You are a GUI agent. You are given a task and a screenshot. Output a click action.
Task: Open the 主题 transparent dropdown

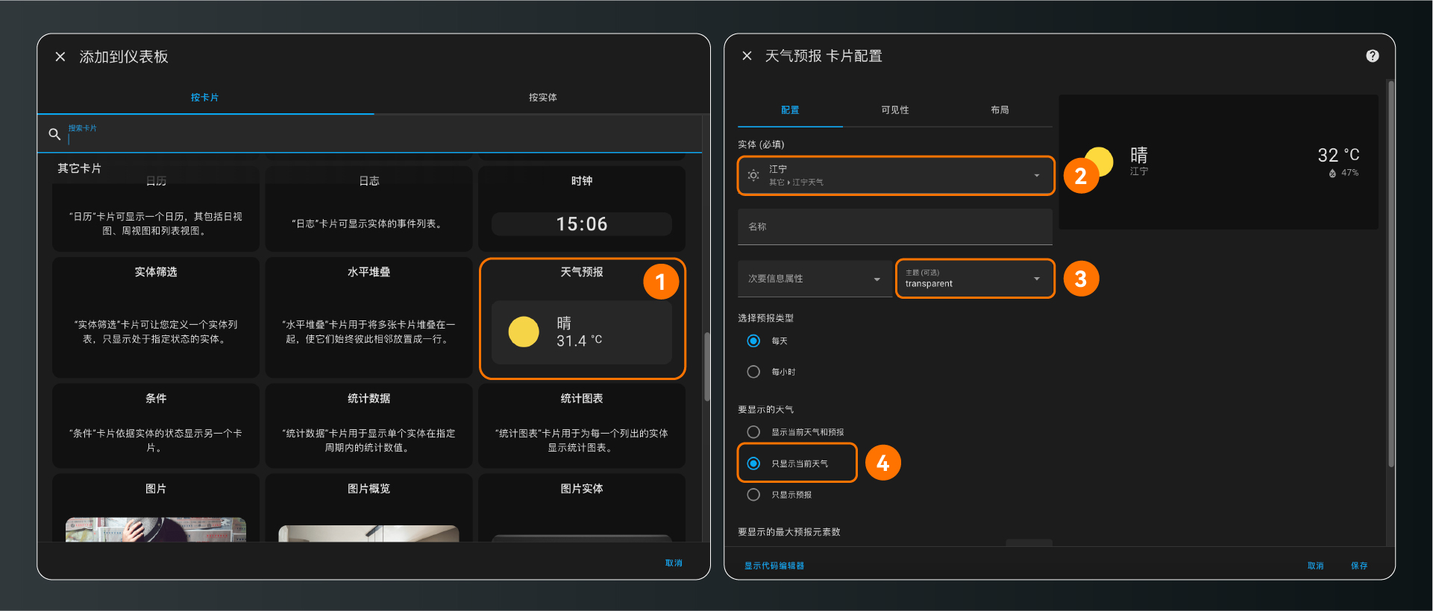point(1036,279)
